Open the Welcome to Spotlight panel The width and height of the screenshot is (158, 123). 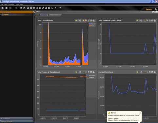point(16,121)
